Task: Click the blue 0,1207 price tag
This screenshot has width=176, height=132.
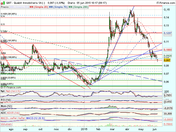Action: tap(168, 33)
